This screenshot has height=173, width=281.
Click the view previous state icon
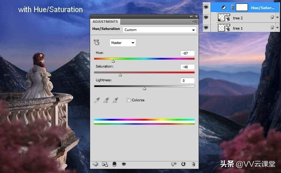pyautogui.click(x=174, y=164)
